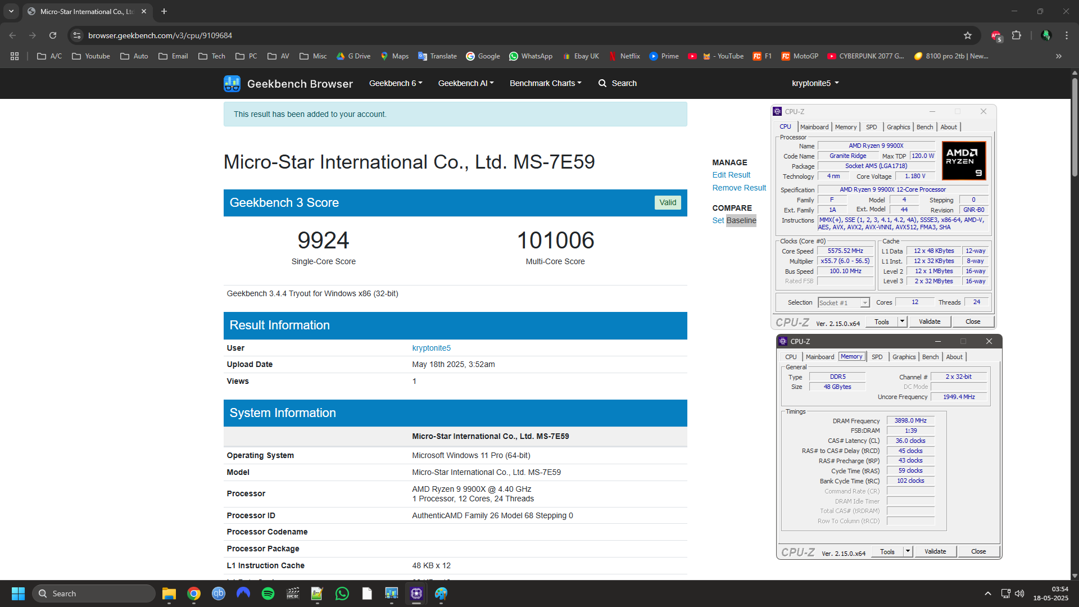The width and height of the screenshot is (1079, 607).
Task: Click Close button in lower CPU-Z window
Action: [x=978, y=551]
